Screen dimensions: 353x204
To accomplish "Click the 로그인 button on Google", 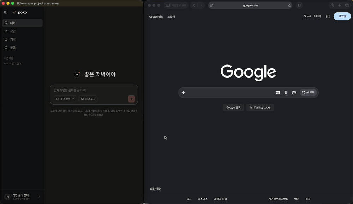I will pyautogui.click(x=342, y=16).
